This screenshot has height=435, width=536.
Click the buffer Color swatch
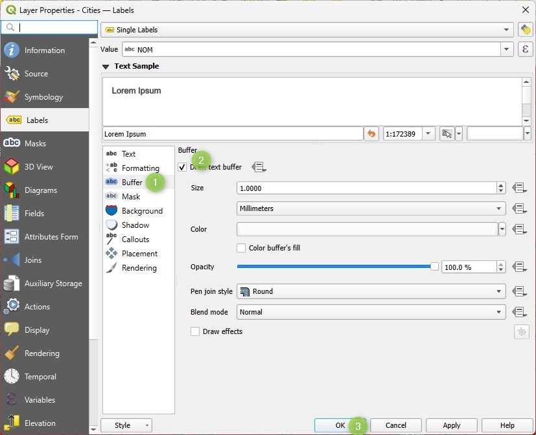pos(367,229)
